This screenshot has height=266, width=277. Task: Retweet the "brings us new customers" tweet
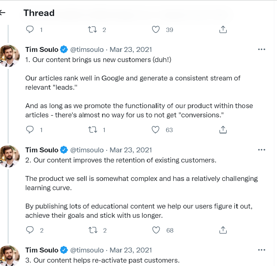click(92, 130)
